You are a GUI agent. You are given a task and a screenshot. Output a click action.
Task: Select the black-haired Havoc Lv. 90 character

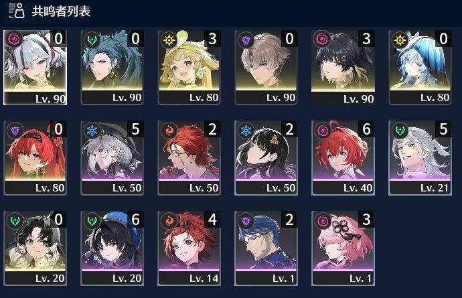pyautogui.click(x=343, y=68)
